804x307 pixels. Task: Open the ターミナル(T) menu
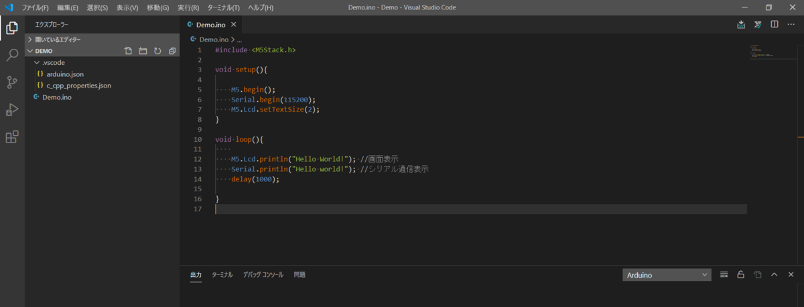tap(223, 7)
